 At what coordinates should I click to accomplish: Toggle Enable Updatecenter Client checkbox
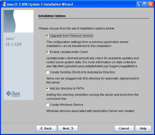coord(47,52)
